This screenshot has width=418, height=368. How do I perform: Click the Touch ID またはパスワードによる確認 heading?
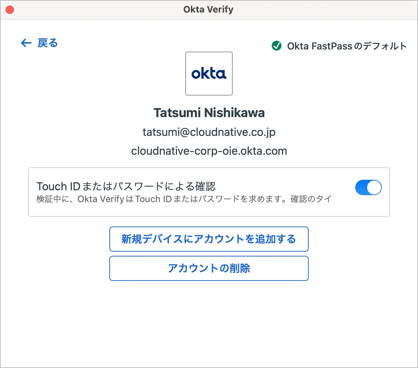[x=126, y=186]
